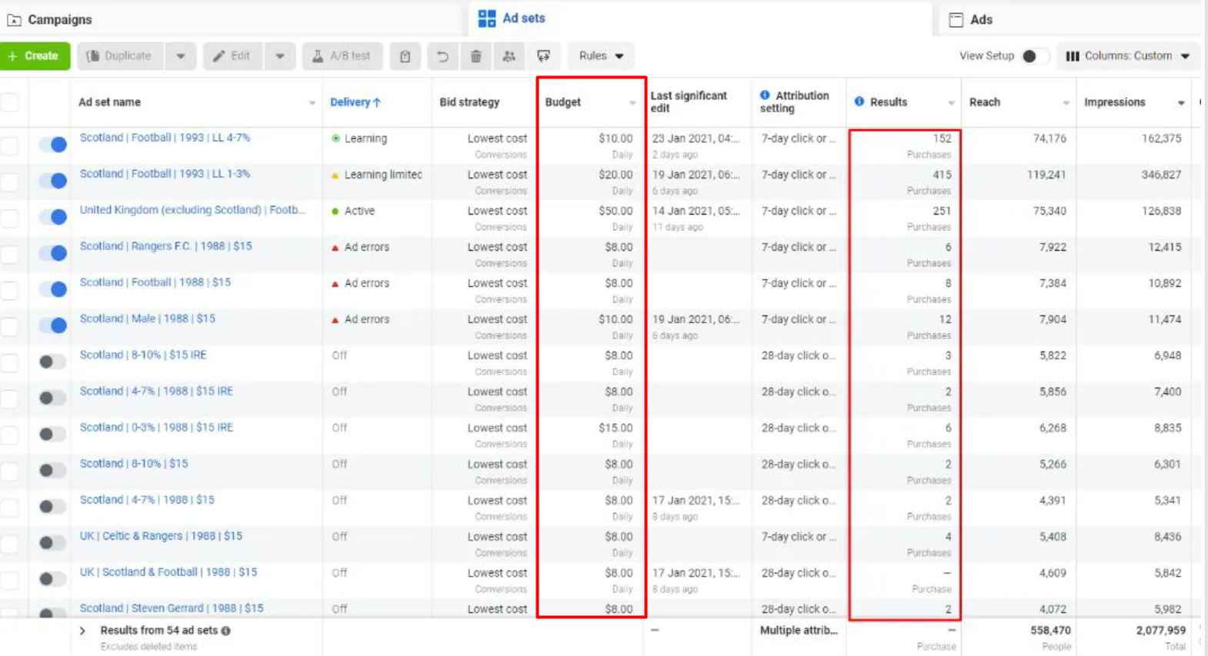Toggle the View Setup switch
The width and height of the screenshot is (1208, 656).
[x=1033, y=56]
